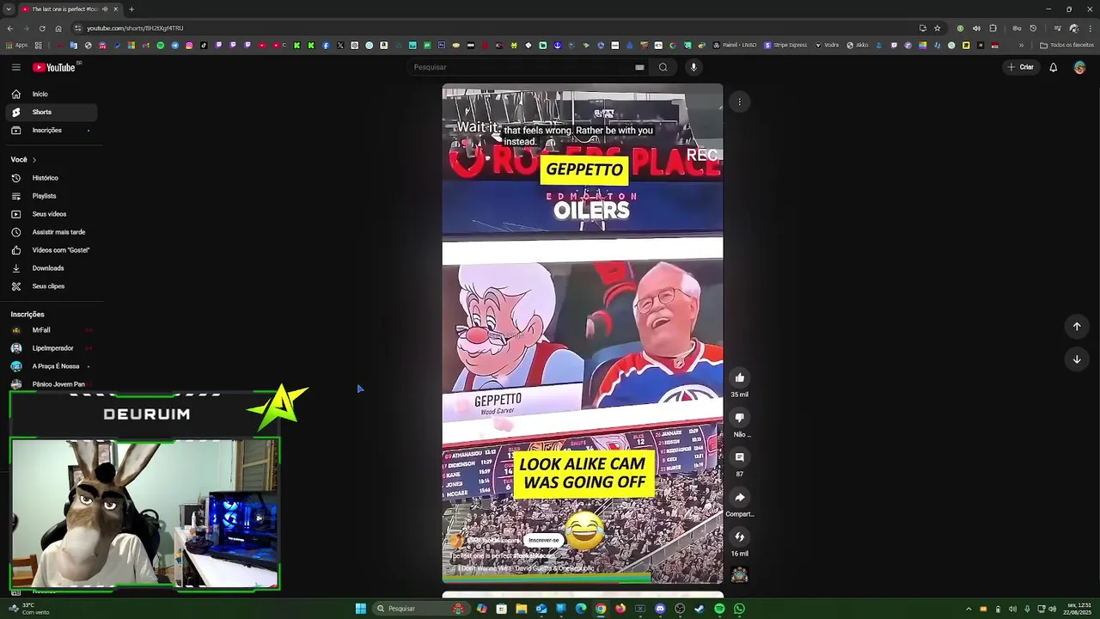This screenshot has height=619, width=1100.
Task: Open Assistir mais tarde list
Action: pos(52,232)
